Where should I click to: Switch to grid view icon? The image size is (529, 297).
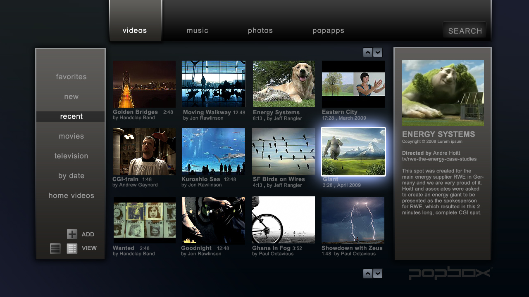point(72,248)
